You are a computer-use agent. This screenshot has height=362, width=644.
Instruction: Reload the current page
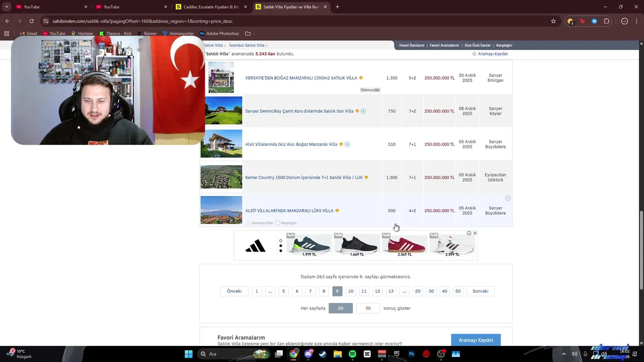pyautogui.click(x=31, y=21)
